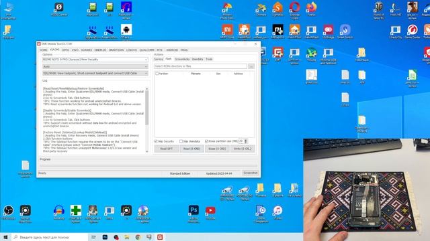Switch to the ANDROID tab
The image size is (430, 241).
pyautogui.click(x=172, y=50)
